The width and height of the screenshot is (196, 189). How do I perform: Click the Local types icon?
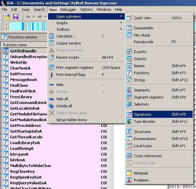point(129,146)
